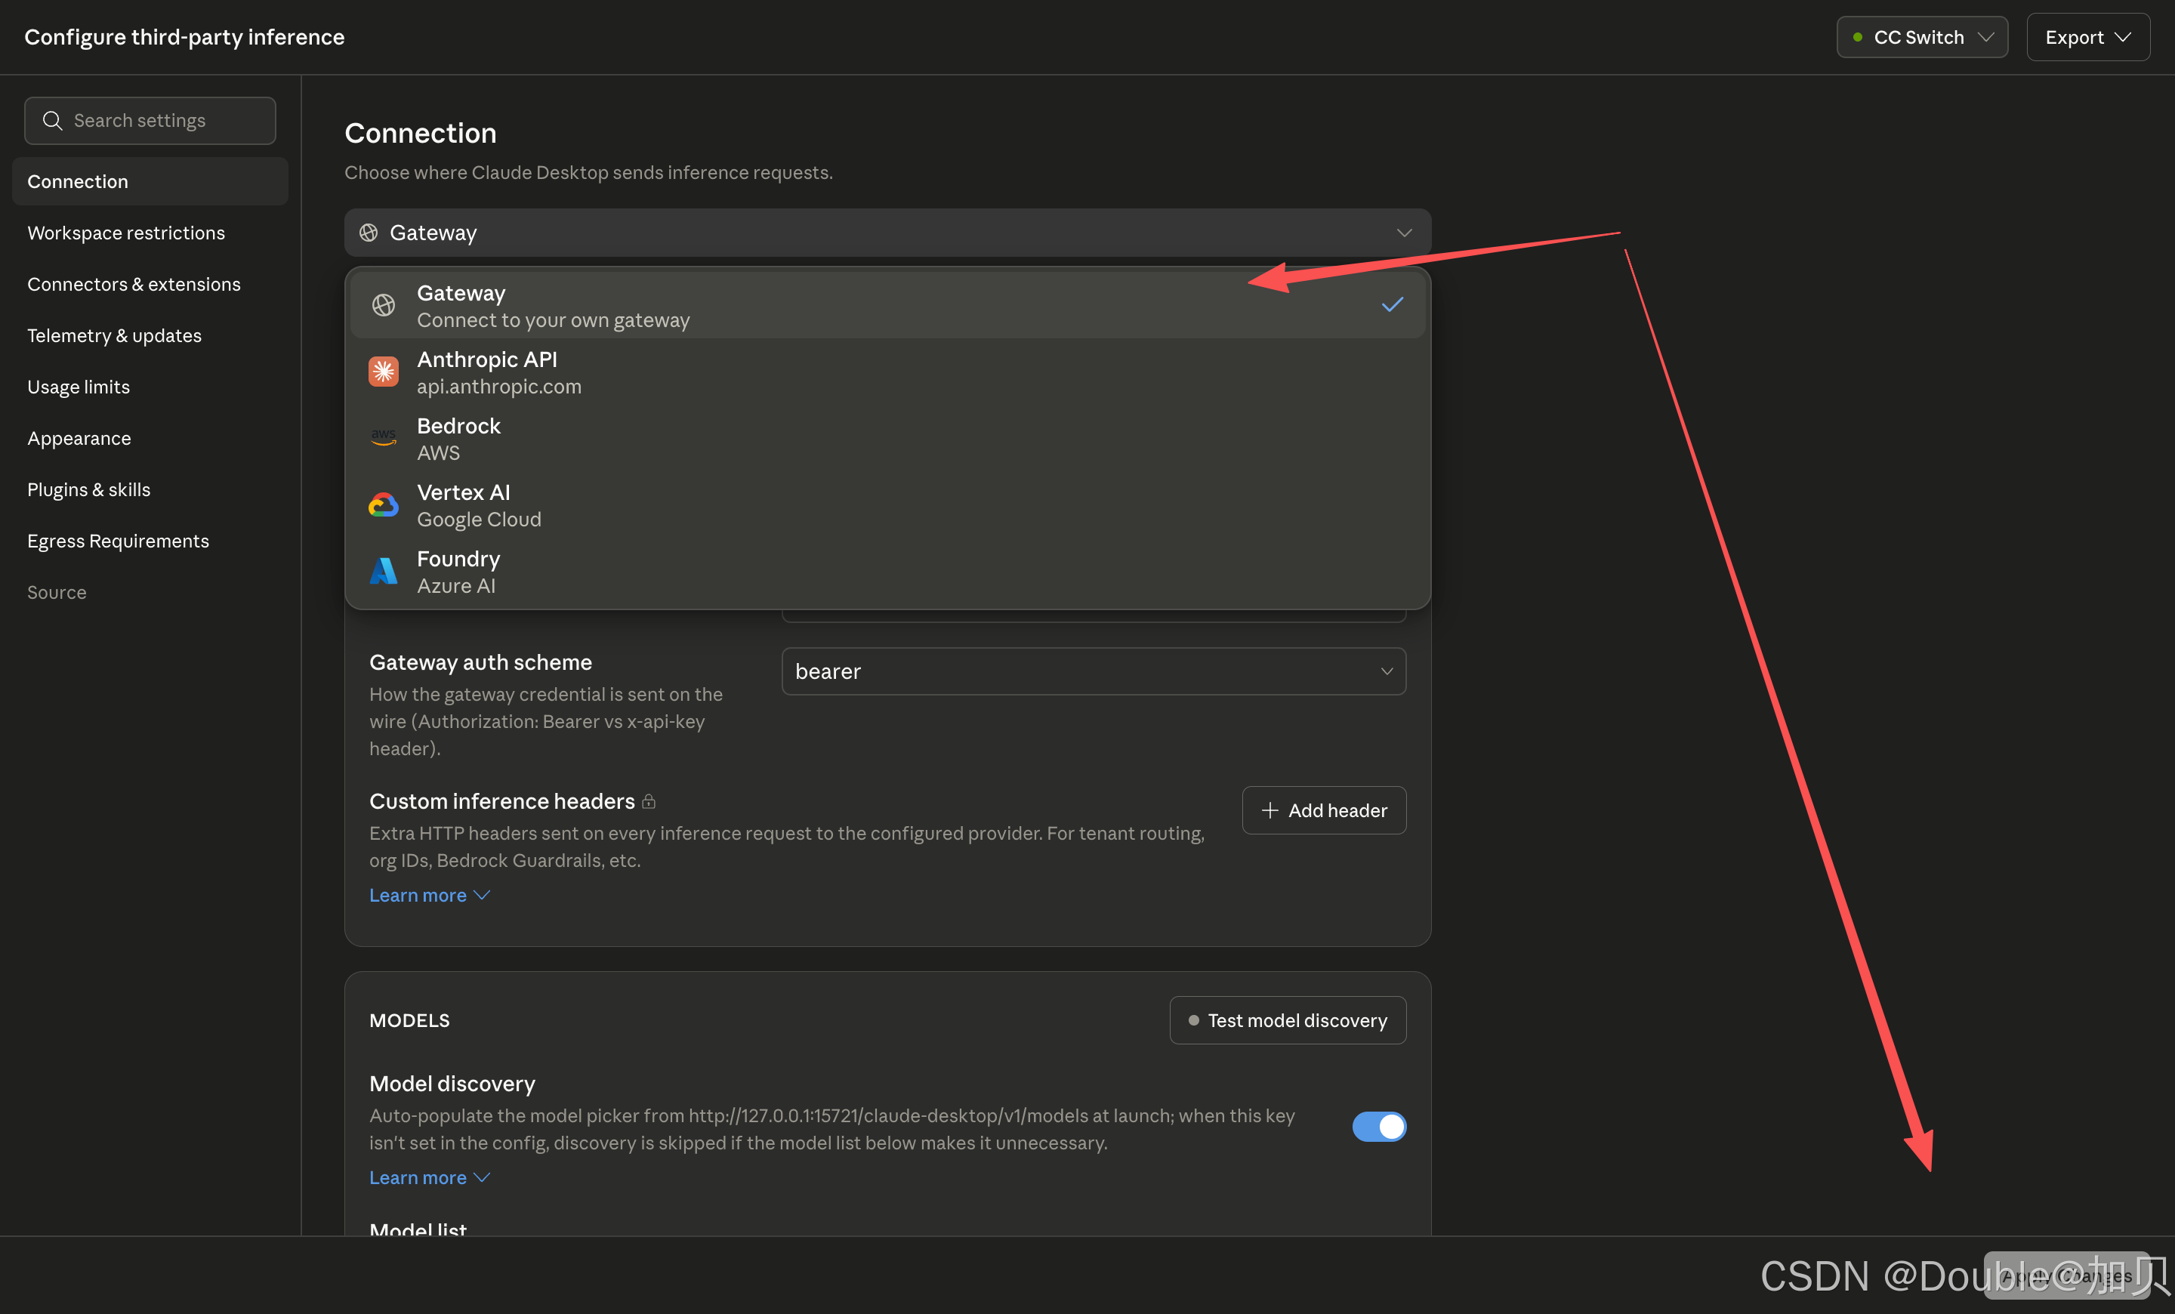
Task: Expand Learn more under Model discovery
Action: [x=429, y=1178]
